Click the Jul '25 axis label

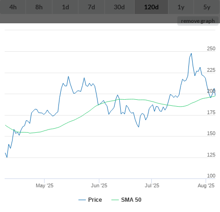[x=152, y=185]
